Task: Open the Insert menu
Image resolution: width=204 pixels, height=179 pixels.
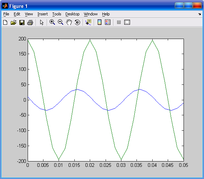Action: 42,14
